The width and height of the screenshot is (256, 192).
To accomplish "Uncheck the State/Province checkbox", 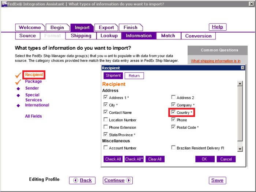I will coord(106,134).
